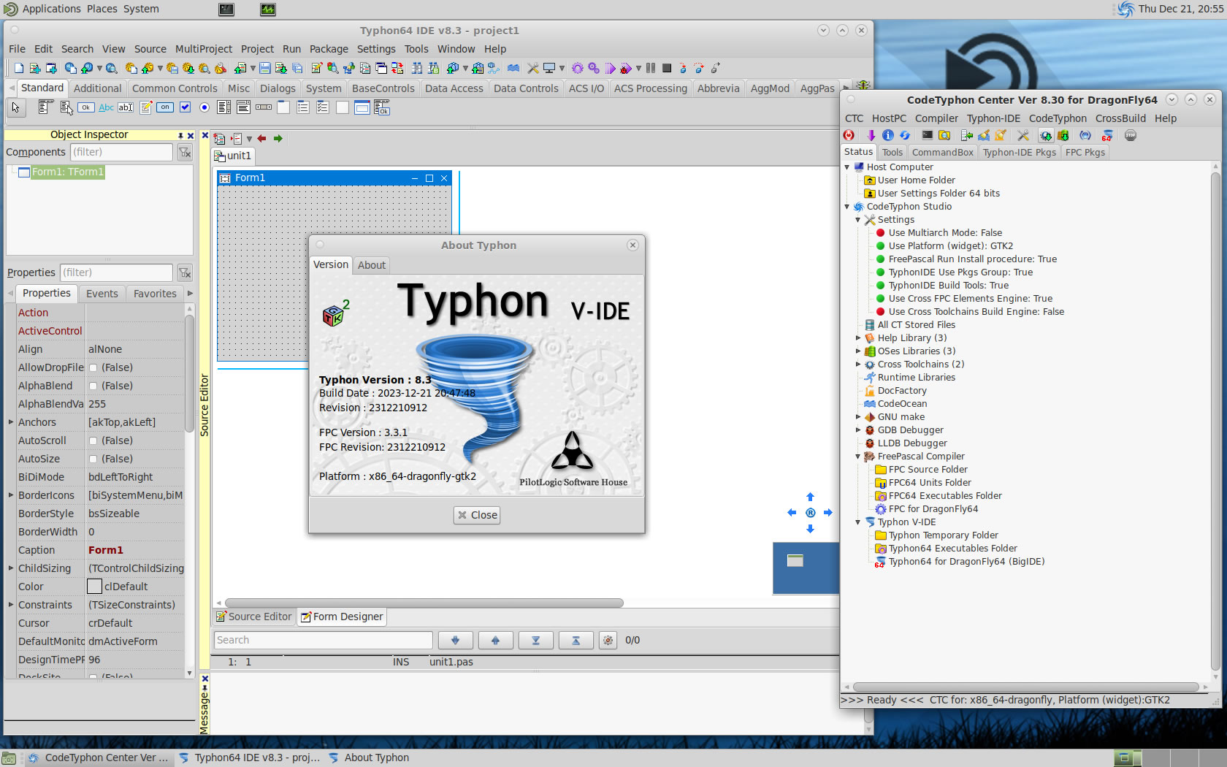Switch to CodeTyphon Center taskbar entry
This screenshot has height=767, width=1227.
[98, 758]
